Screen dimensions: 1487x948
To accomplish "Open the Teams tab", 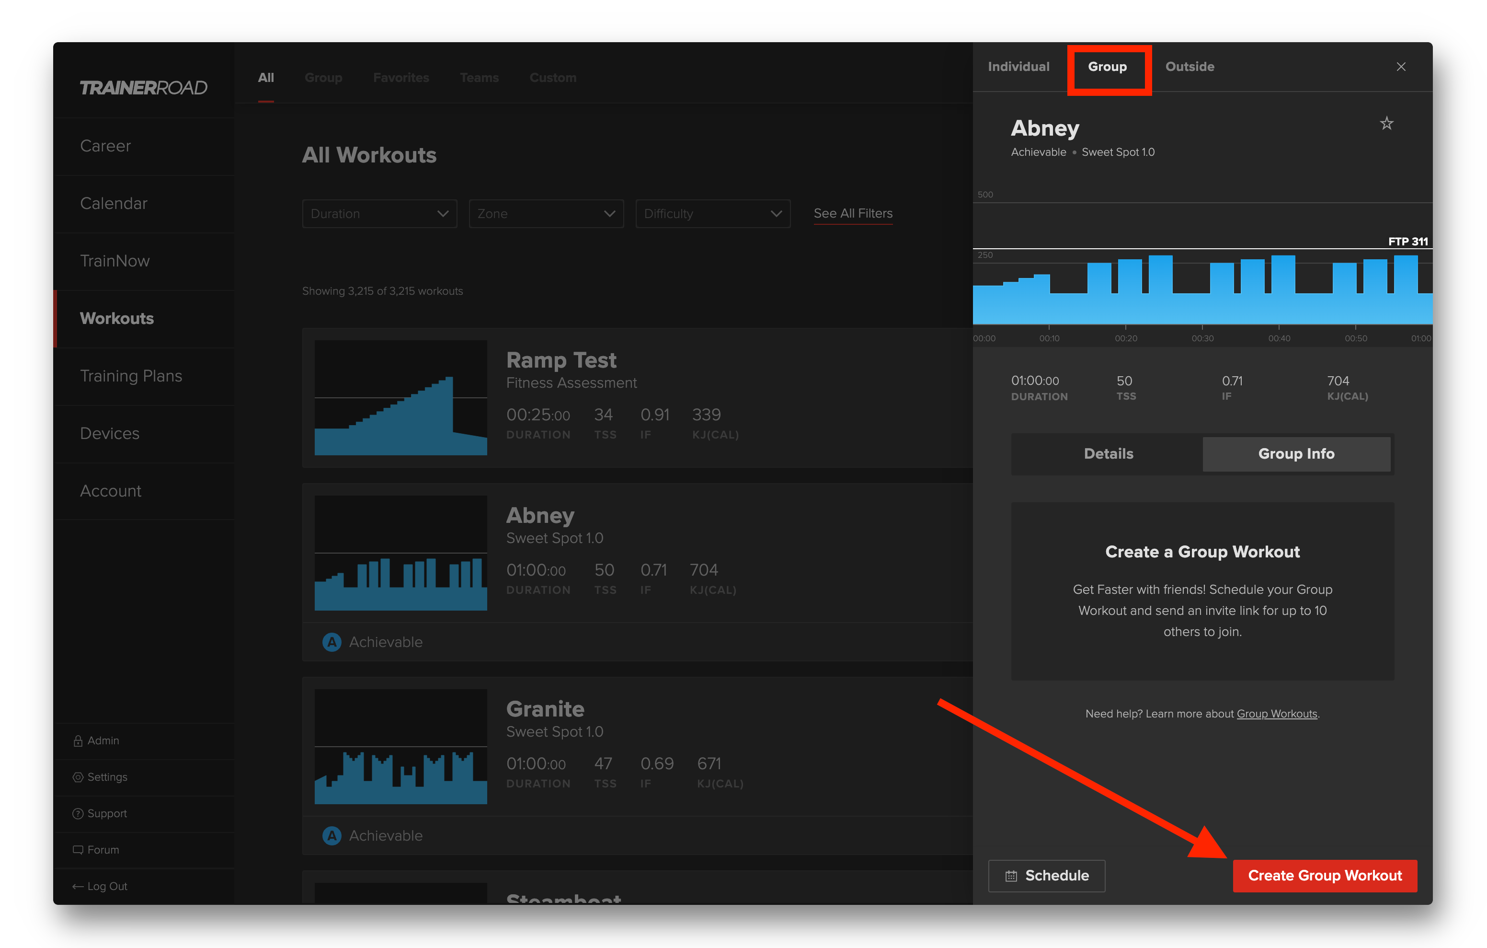I will tap(479, 78).
